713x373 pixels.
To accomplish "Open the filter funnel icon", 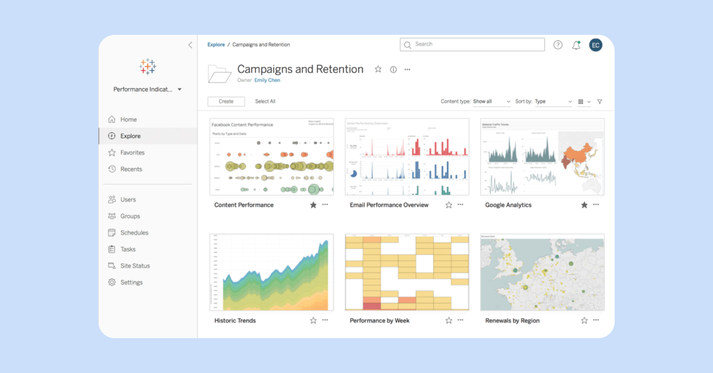I will [x=600, y=101].
